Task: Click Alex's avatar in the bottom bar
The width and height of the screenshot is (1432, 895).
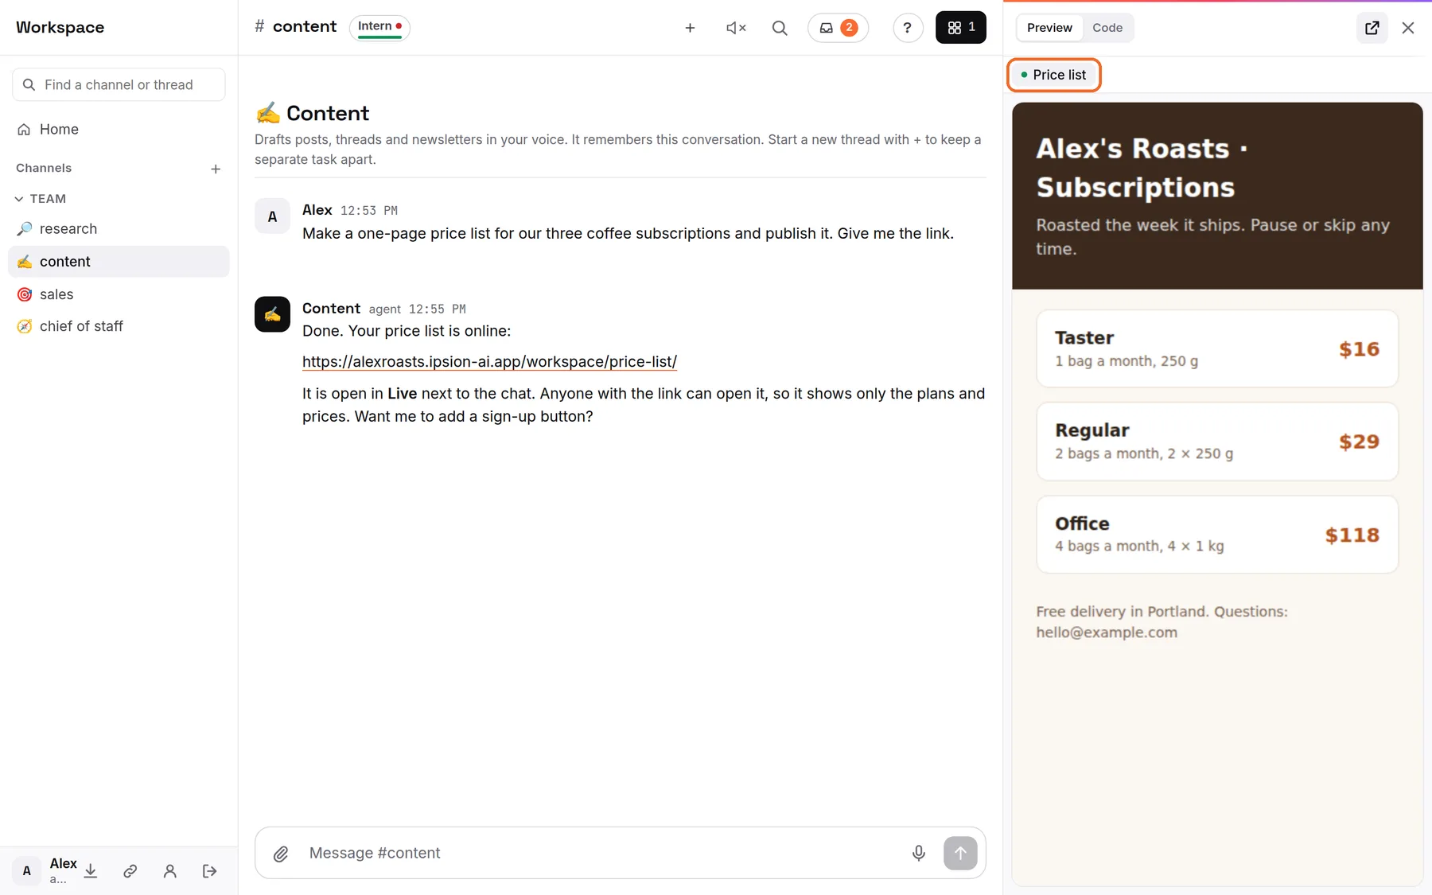Action: point(27,871)
